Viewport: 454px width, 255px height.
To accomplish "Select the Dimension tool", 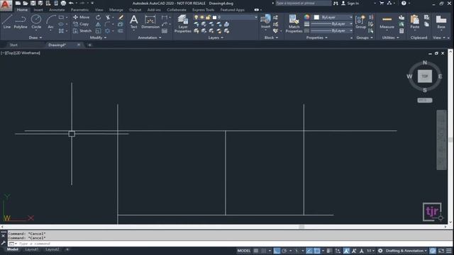I will point(150,22).
